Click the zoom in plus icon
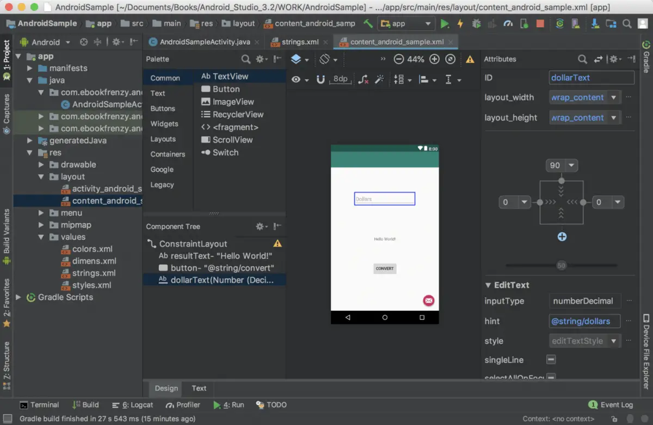 434,59
